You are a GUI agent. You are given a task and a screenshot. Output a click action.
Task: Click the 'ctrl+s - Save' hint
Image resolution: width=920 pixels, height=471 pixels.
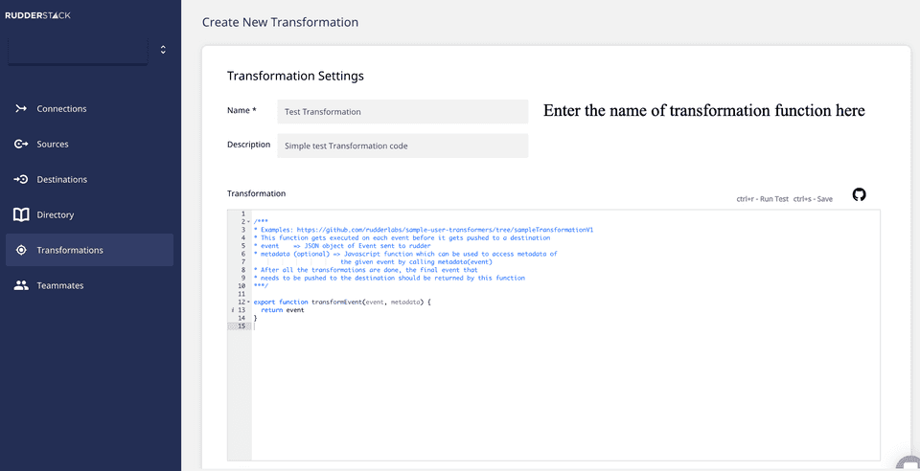[x=814, y=199]
